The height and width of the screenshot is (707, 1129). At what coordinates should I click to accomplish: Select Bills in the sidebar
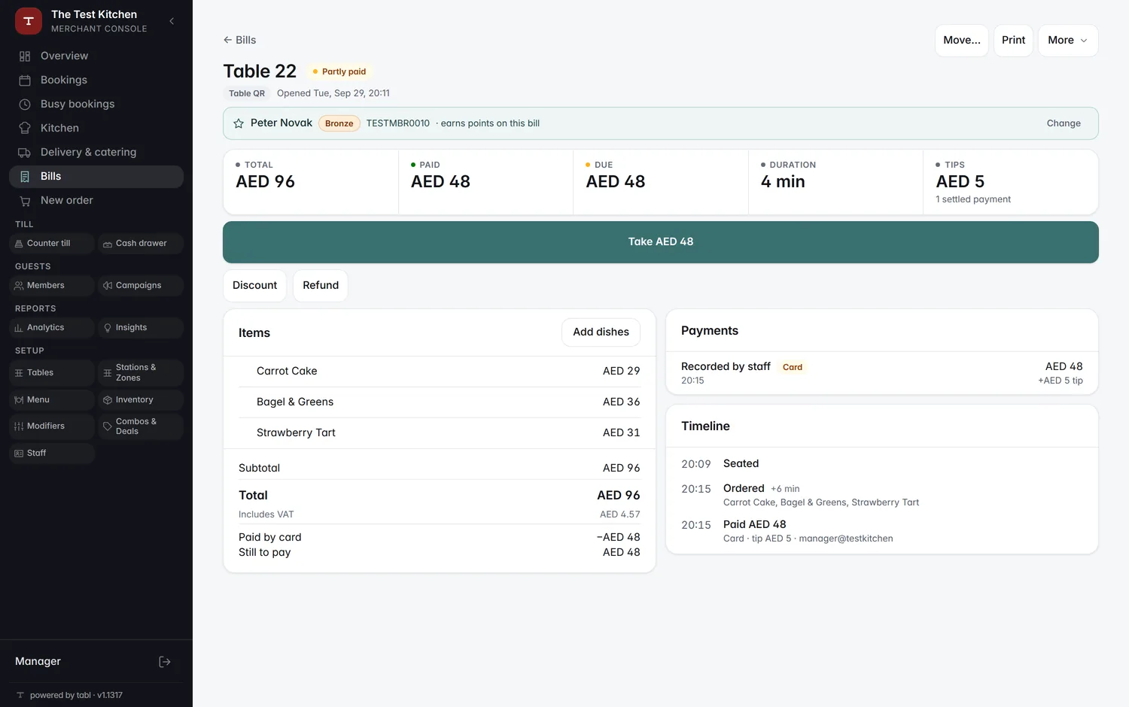pos(96,176)
